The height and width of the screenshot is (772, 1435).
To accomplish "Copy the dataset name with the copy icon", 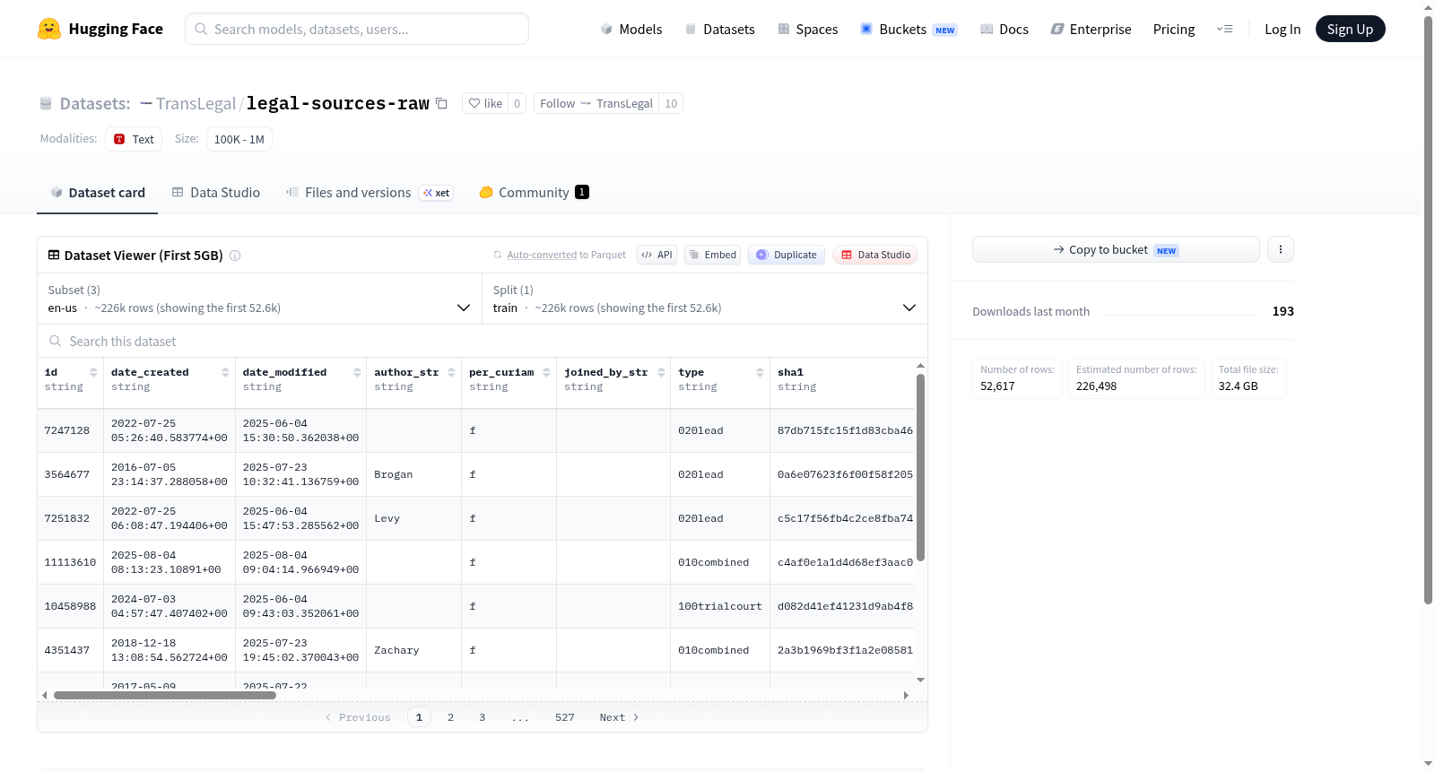I will pyautogui.click(x=441, y=103).
